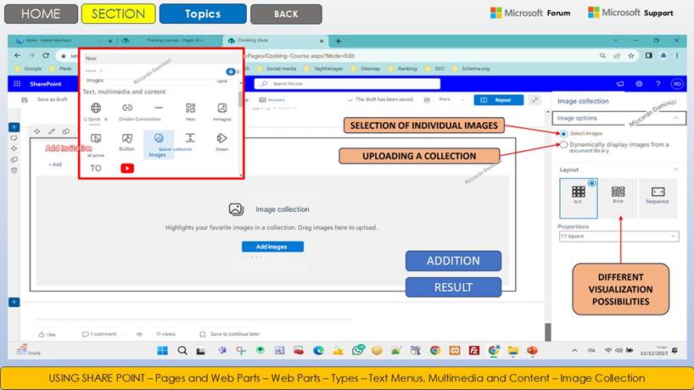Image resolution: width=694 pixels, height=390 pixels.
Task: Choose the Stream video web part
Action: tap(221, 138)
